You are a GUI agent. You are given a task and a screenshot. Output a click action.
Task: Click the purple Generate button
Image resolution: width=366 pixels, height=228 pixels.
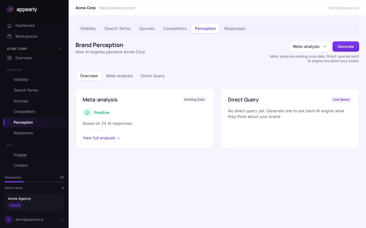pyautogui.click(x=345, y=46)
